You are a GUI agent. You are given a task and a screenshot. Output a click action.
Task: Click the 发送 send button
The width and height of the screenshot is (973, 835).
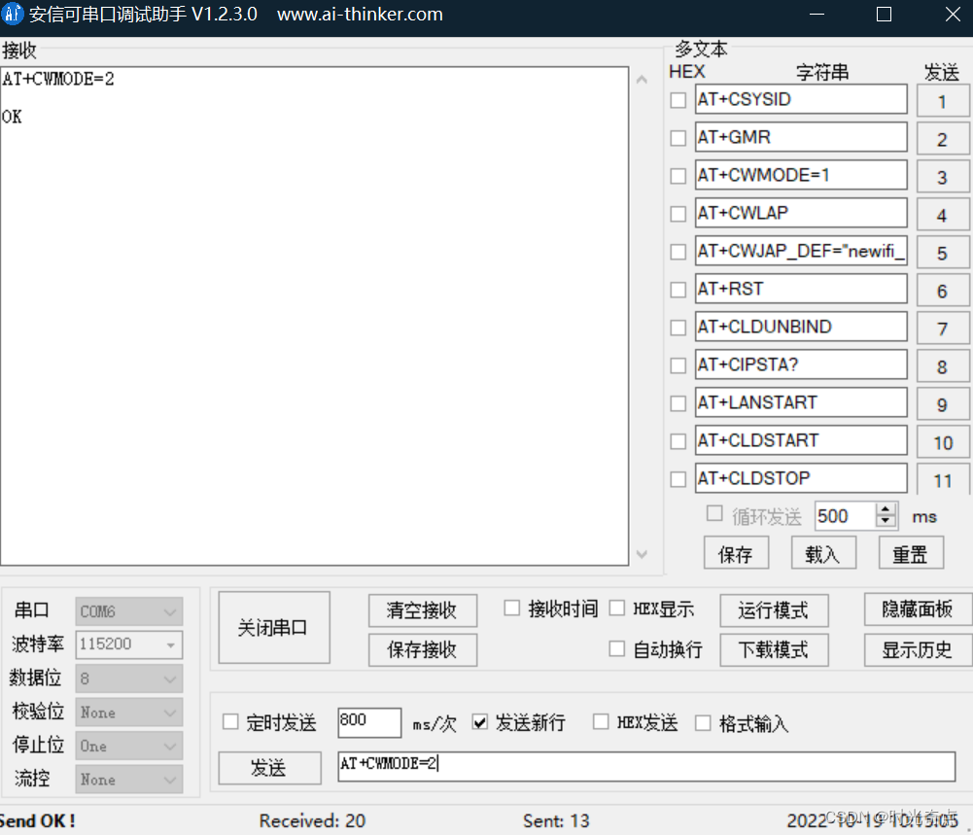pos(269,768)
